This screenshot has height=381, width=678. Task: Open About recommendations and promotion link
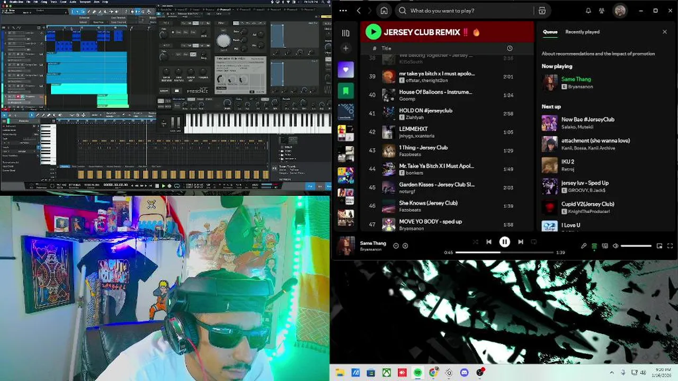pyautogui.click(x=598, y=53)
